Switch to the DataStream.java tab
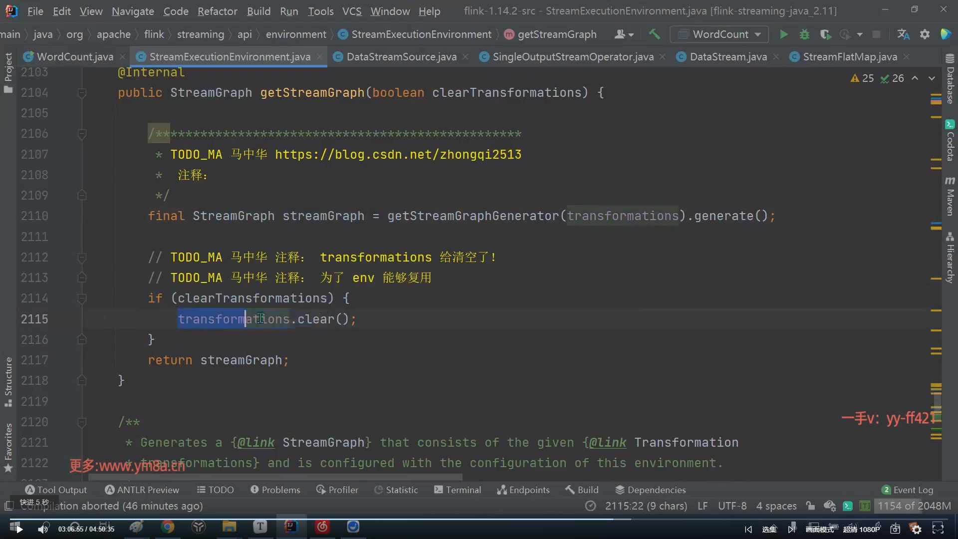Image resolution: width=958 pixels, height=539 pixels. pos(727,57)
